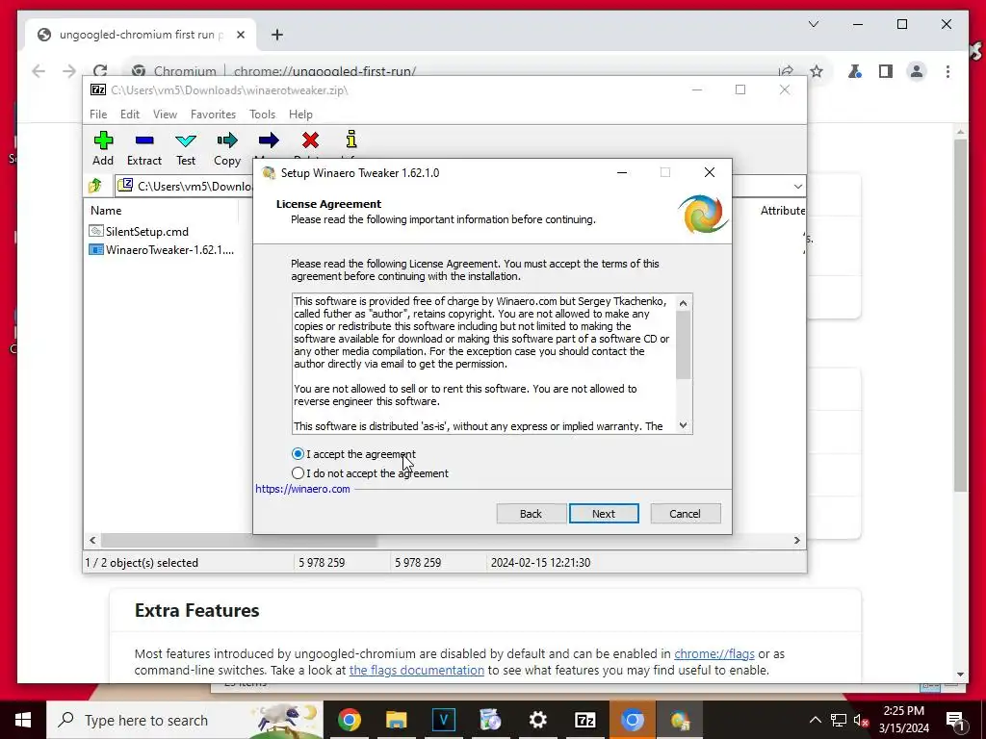Open the Chromium three-dot menu
This screenshot has height=739, width=986.
tap(947, 71)
